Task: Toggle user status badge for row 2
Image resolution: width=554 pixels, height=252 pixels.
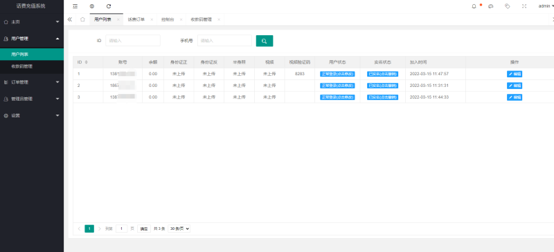Action: [337, 86]
